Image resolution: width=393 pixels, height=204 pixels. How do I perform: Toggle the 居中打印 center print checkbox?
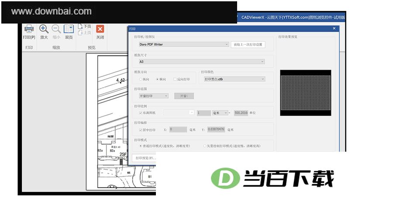click(x=141, y=130)
